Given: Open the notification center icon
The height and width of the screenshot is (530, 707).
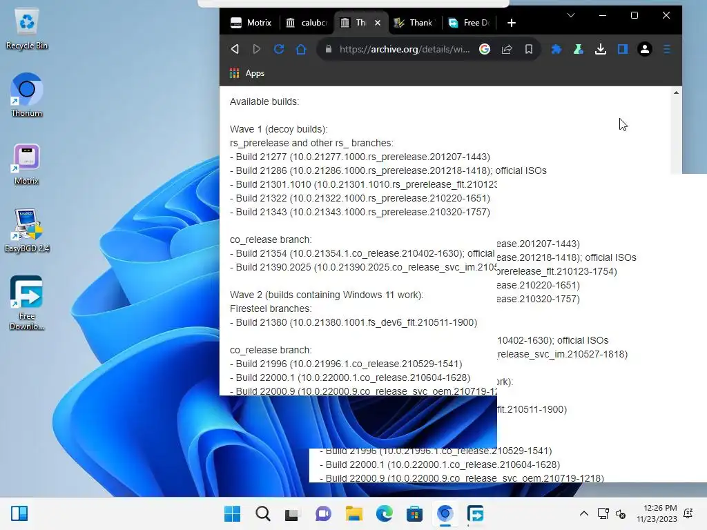Looking at the screenshot, I should pyautogui.click(x=688, y=513).
